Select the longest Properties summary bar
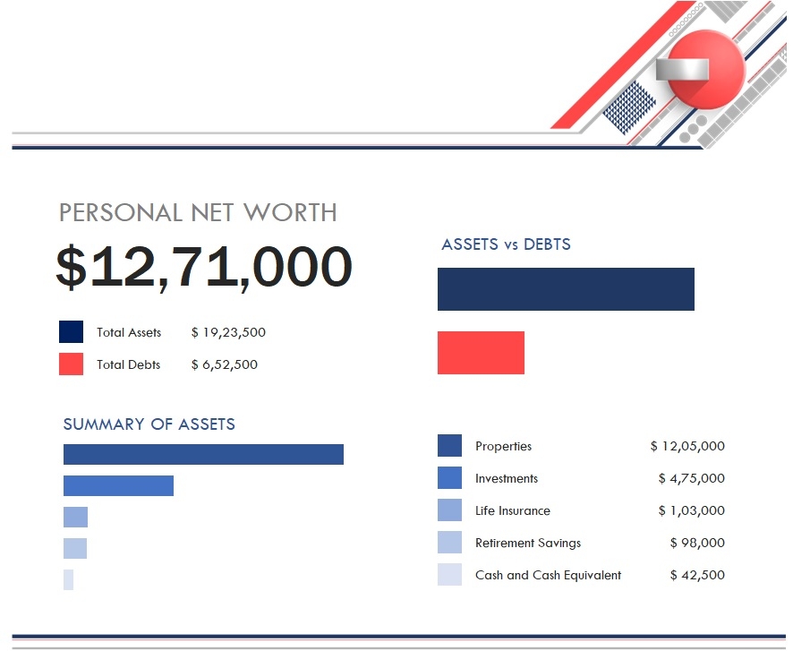Screen dimensions: 793x651 coord(203,454)
